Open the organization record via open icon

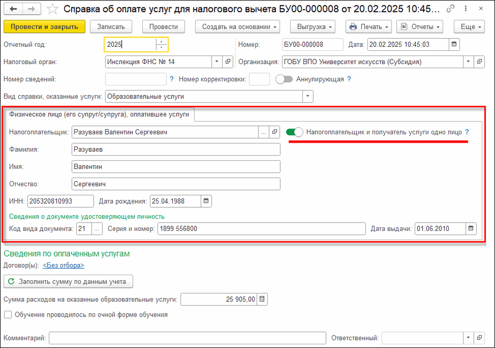click(x=479, y=62)
